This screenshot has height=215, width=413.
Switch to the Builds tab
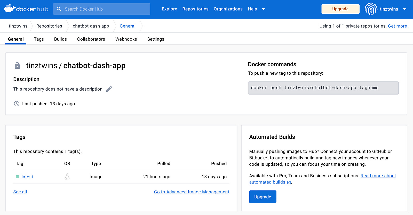(x=60, y=39)
